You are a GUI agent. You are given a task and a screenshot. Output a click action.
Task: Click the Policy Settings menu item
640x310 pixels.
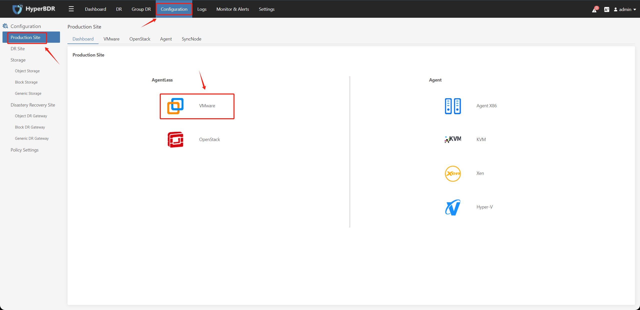[25, 150]
